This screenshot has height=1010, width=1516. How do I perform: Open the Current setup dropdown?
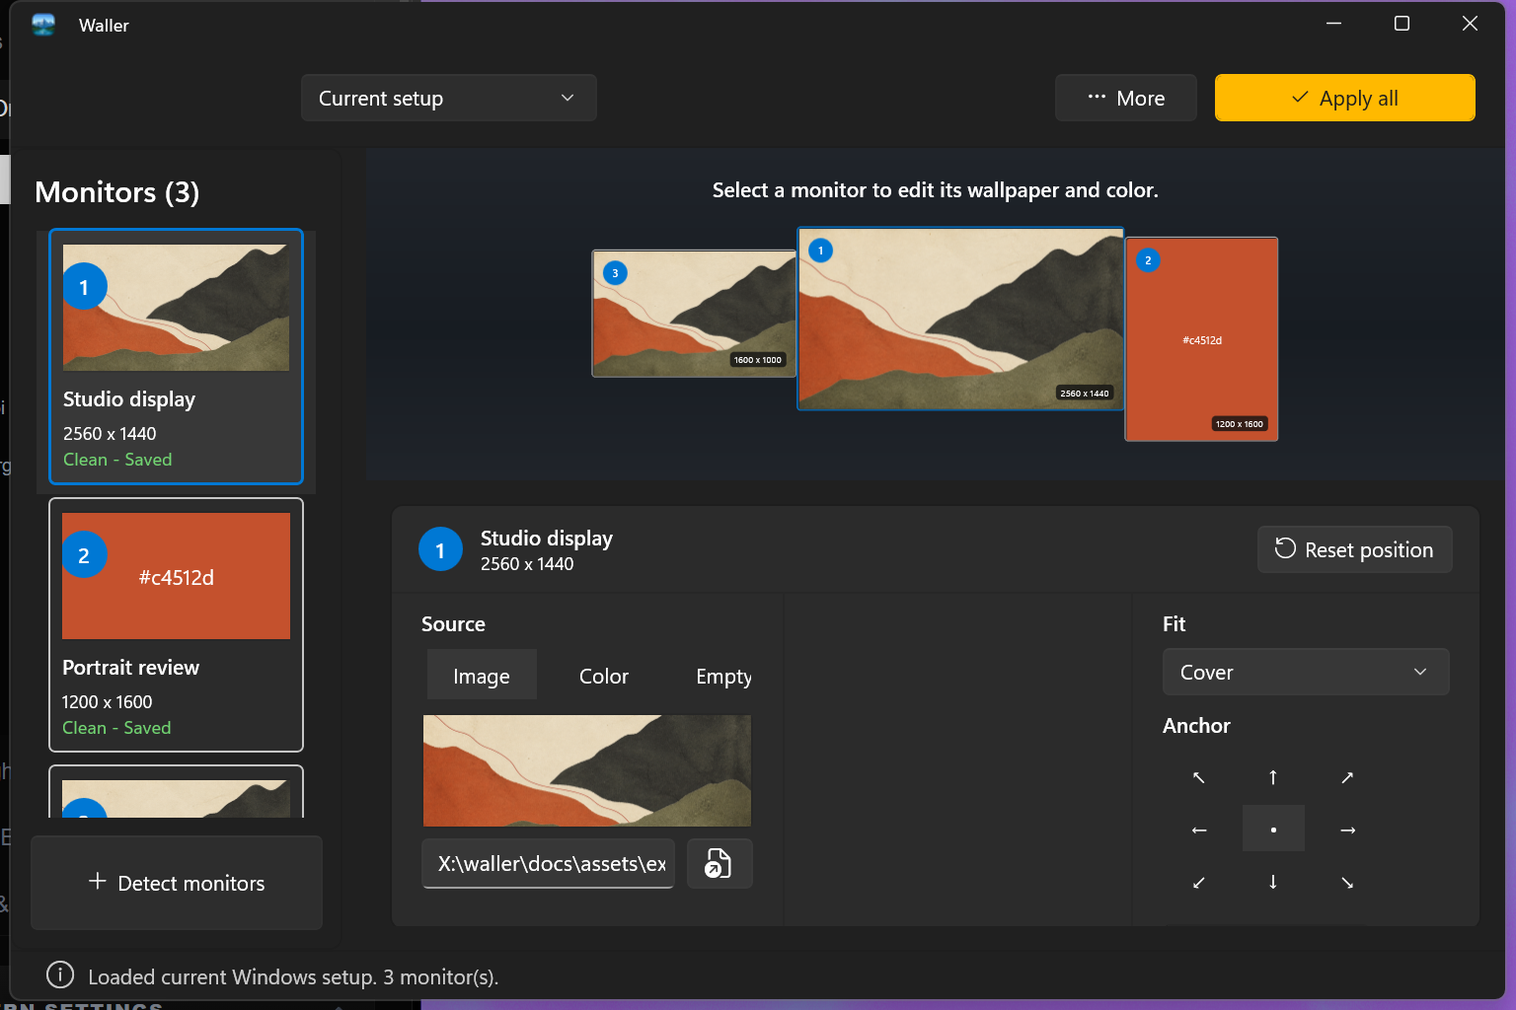(448, 98)
